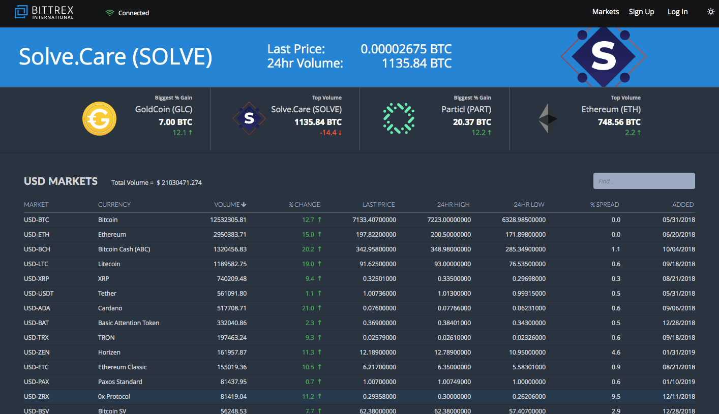This screenshot has width=719, height=414.
Task: Click USD-TRX market cell
Action: [x=37, y=338]
